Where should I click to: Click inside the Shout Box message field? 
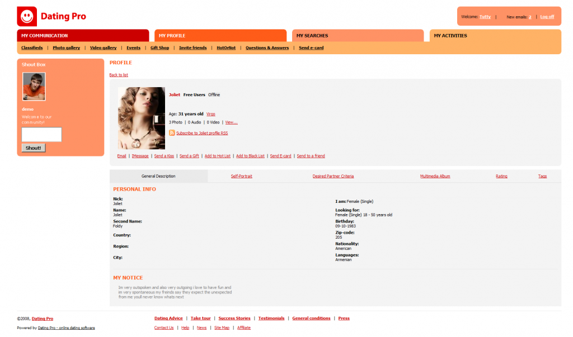(41, 134)
